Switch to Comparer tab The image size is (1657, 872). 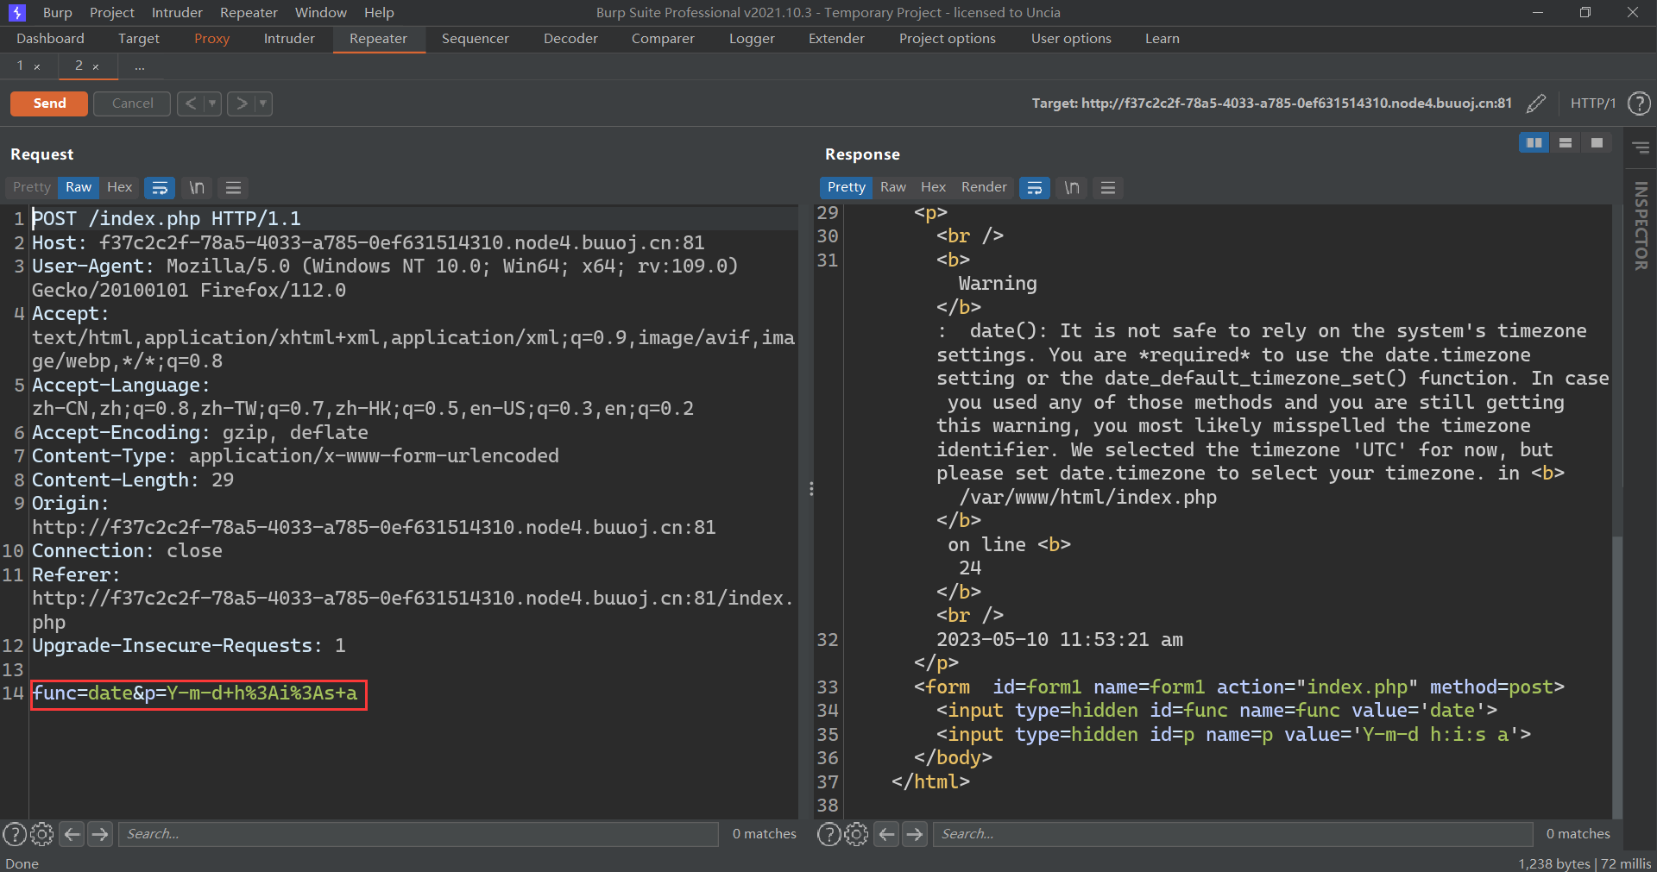[663, 39]
